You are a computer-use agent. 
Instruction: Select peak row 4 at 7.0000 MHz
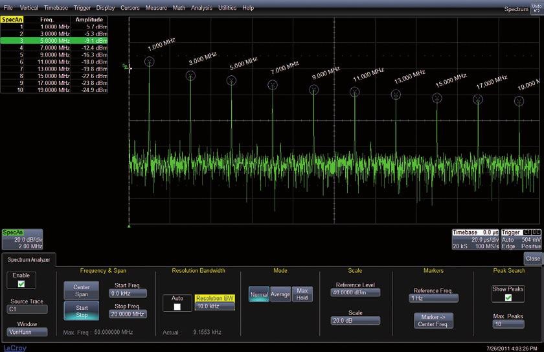click(x=54, y=47)
